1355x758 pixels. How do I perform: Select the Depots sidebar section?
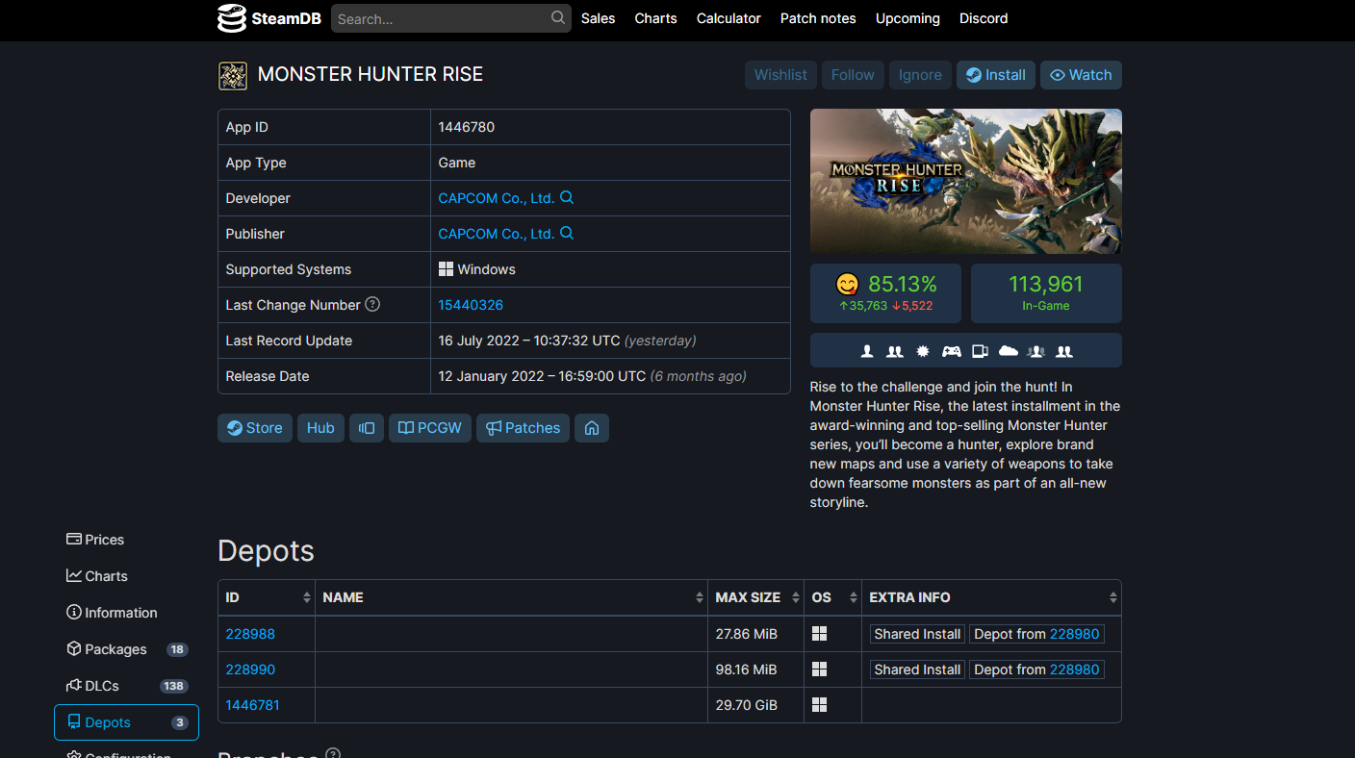click(x=126, y=722)
